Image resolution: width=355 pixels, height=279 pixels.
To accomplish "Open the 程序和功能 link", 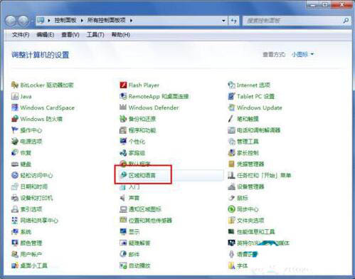I will click(x=142, y=130).
